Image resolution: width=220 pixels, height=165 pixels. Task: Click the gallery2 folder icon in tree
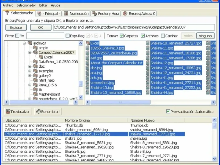click(x=35, y=75)
